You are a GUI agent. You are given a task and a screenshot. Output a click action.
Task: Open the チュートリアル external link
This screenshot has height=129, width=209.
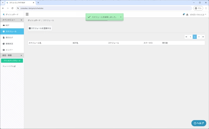(x=9, y=66)
